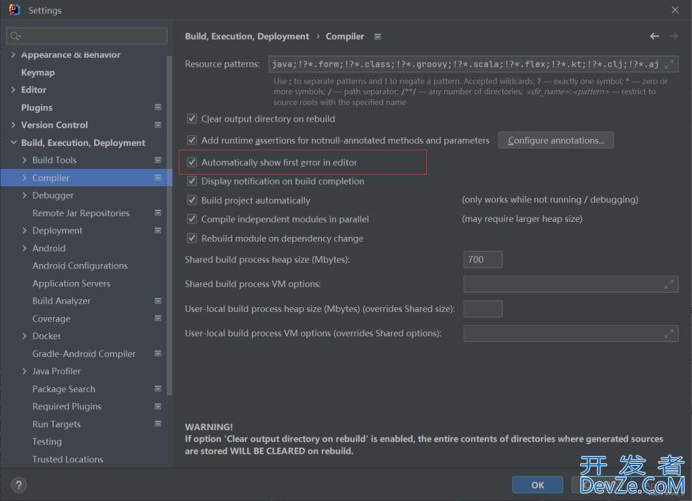The width and height of the screenshot is (692, 501).
Task: Expand the Deployment node
Action: tap(24, 230)
